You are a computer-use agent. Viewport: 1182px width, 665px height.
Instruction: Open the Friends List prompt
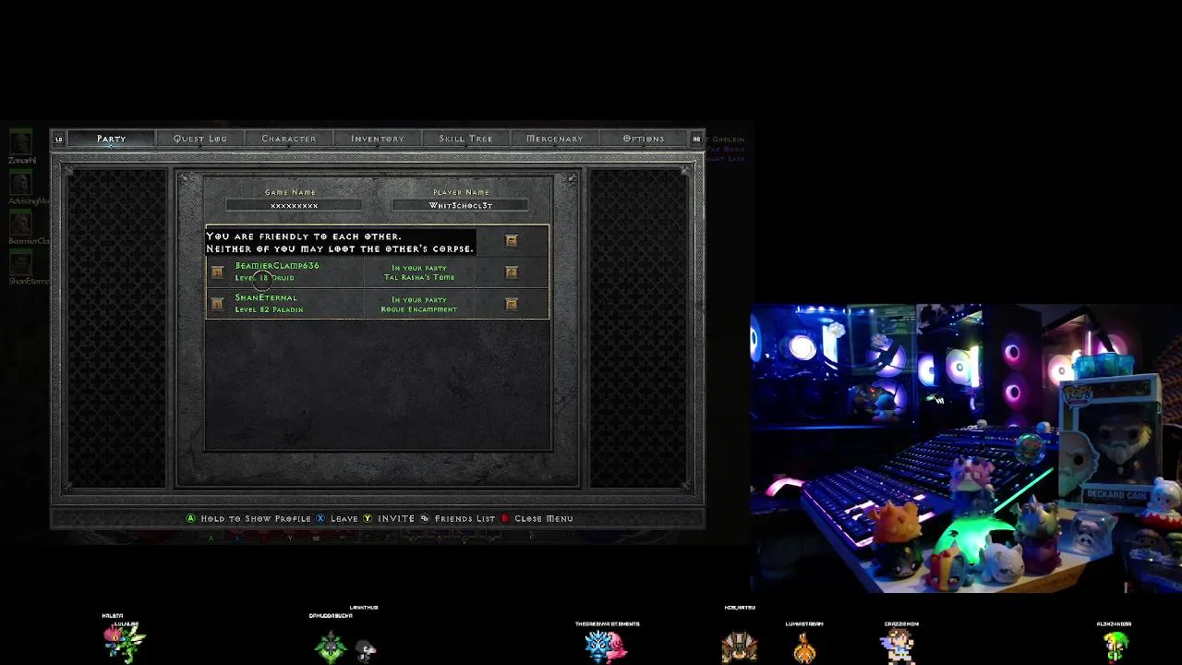point(464,519)
